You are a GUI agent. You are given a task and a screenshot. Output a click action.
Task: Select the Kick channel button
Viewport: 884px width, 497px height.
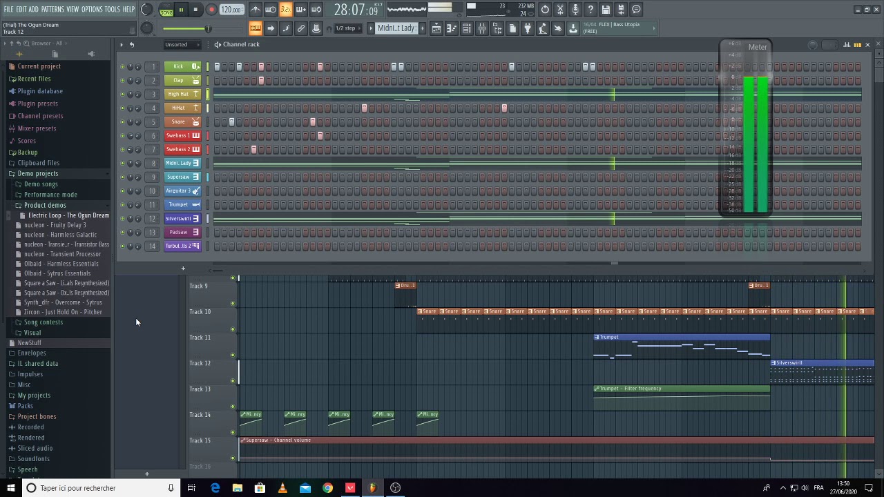(x=182, y=66)
